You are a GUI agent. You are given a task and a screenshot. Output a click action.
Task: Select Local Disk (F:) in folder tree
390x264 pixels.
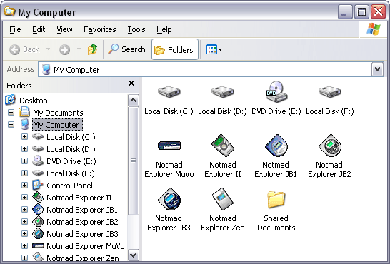pos(71,173)
